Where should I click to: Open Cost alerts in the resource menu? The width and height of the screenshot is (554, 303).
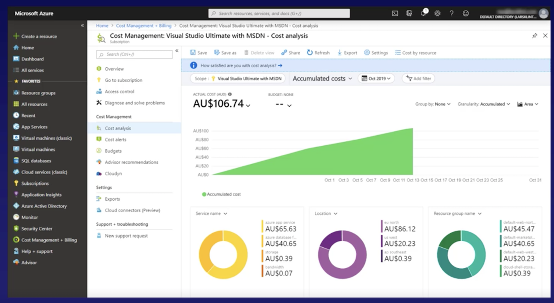(x=115, y=140)
